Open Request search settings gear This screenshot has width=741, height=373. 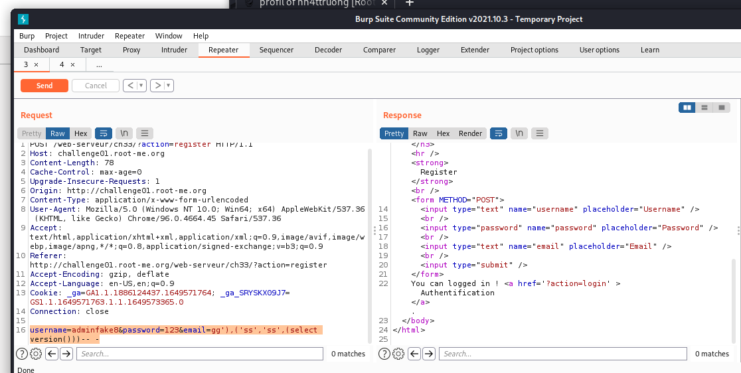point(36,354)
